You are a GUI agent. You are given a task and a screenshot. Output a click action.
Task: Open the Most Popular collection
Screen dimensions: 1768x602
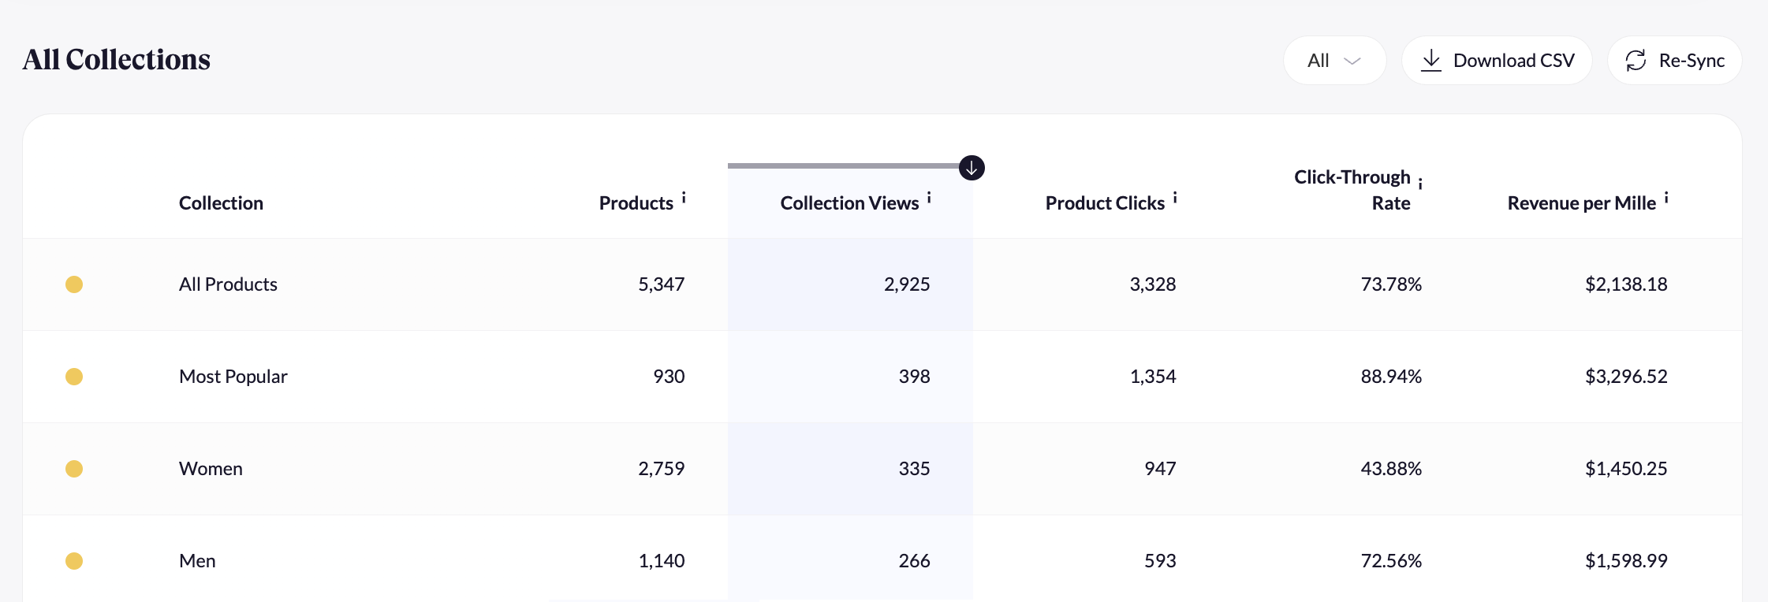coord(233,377)
